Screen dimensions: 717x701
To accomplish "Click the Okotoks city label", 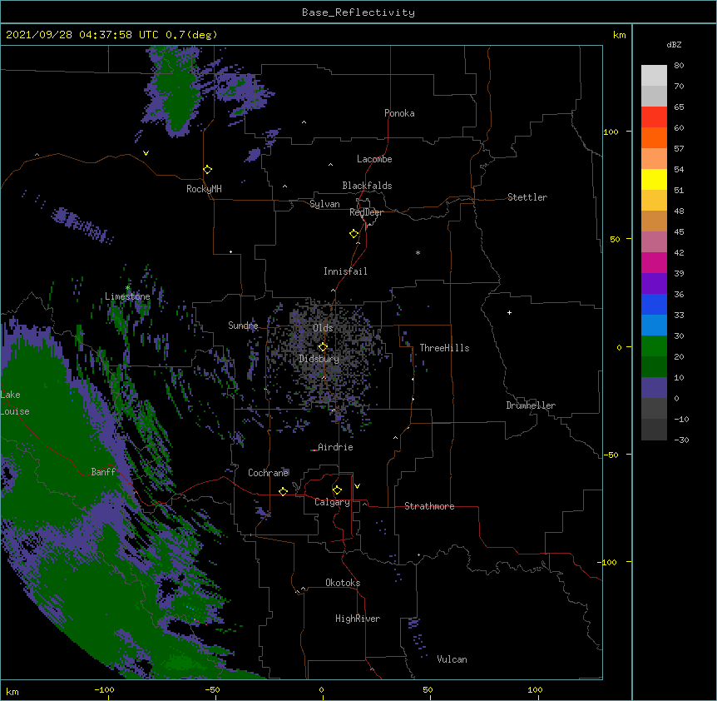I will point(343,583).
